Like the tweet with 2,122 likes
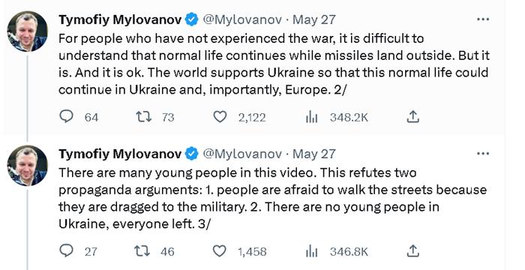The height and width of the screenshot is (270, 525). [x=220, y=117]
